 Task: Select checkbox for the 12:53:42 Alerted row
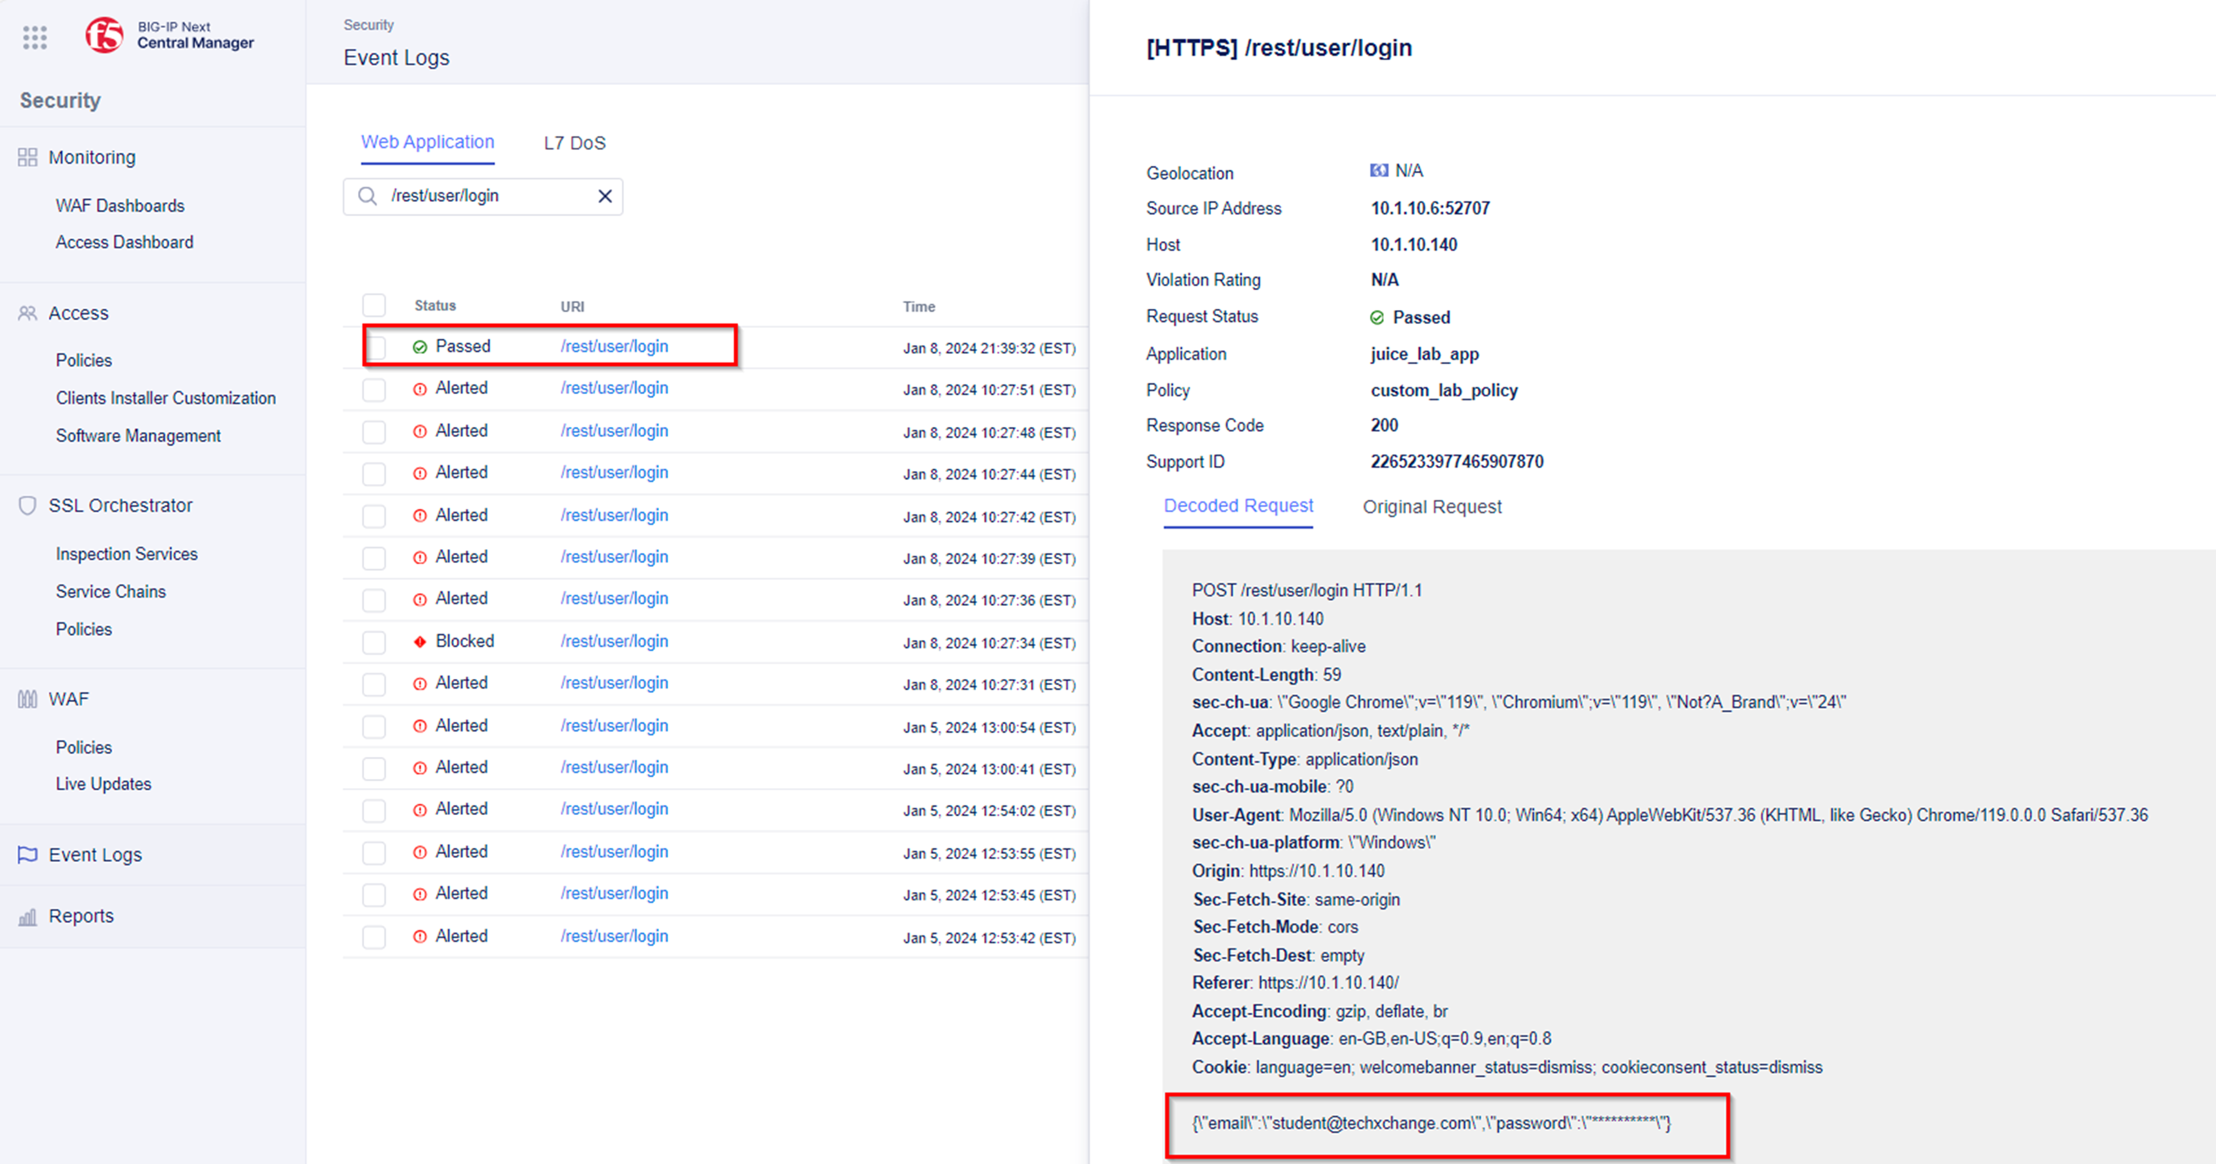[x=374, y=937]
